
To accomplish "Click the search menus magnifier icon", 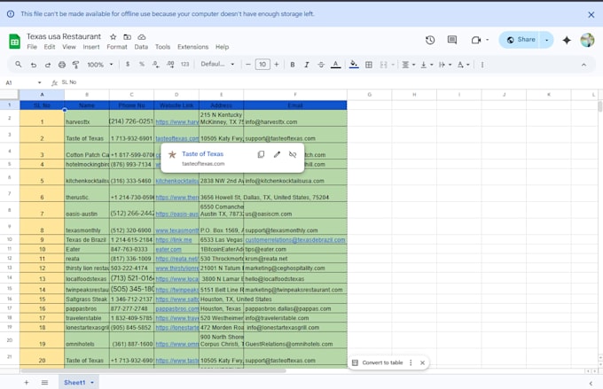I will click(18, 65).
